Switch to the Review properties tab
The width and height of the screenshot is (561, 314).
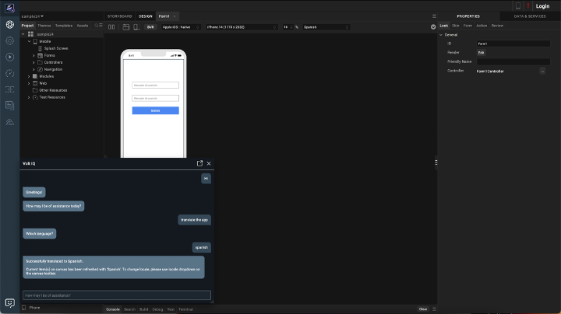pyautogui.click(x=497, y=26)
